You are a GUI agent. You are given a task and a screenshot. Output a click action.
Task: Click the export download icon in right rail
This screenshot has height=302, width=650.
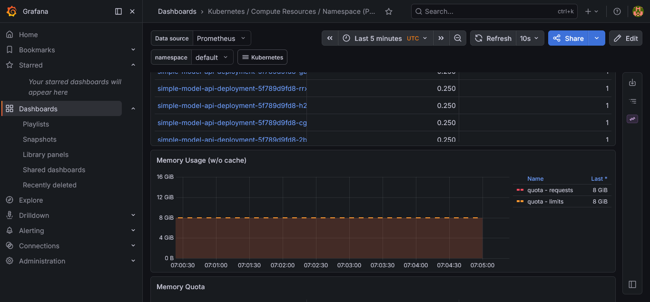pos(632,83)
